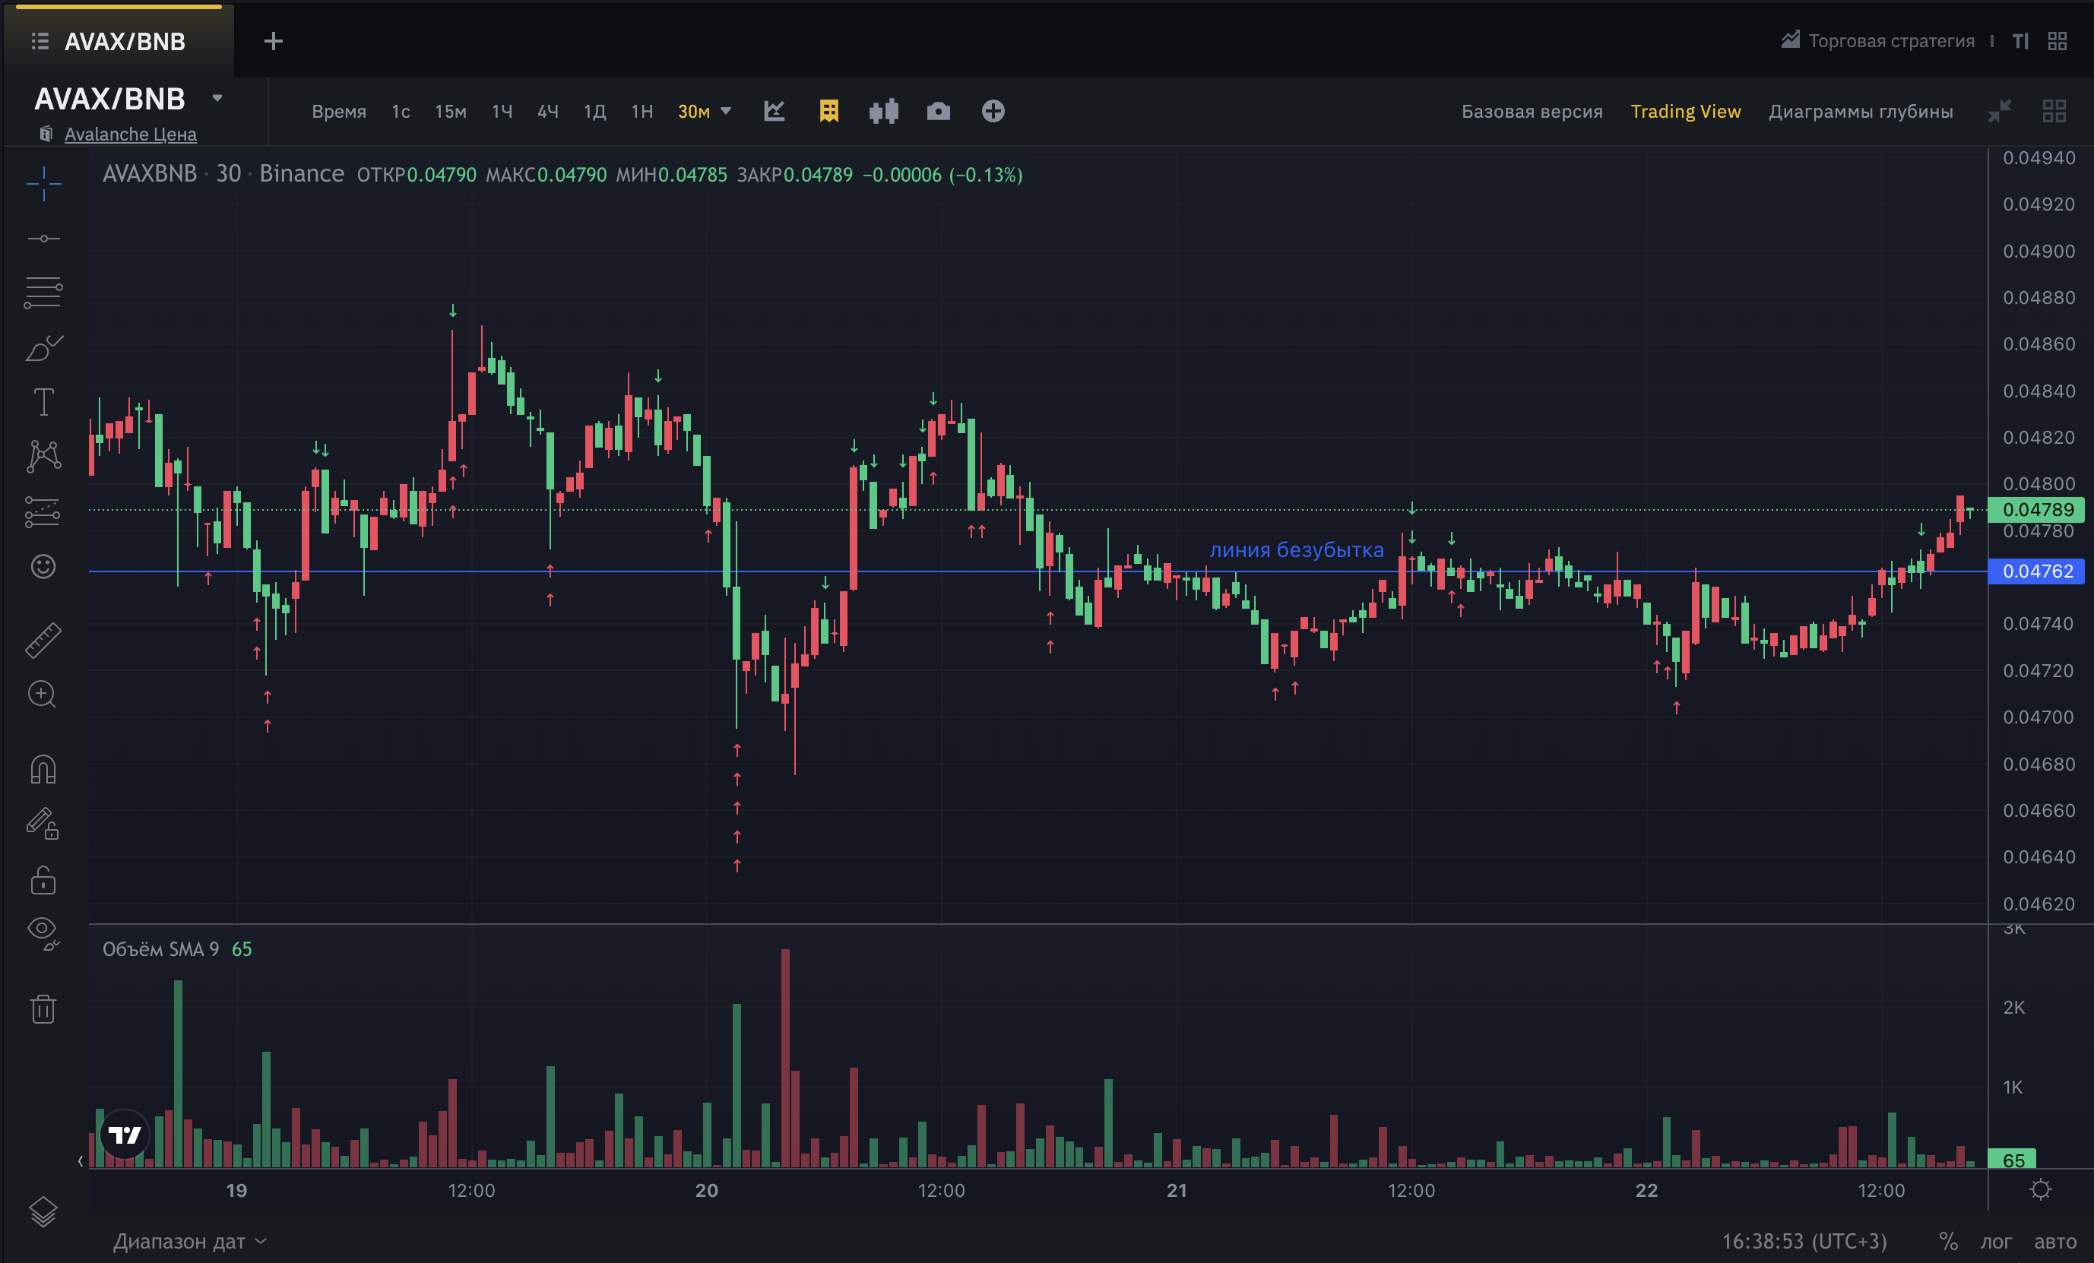Click the trash icon to remove drawings
2094x1263 pixels.
click(43, 1009)
